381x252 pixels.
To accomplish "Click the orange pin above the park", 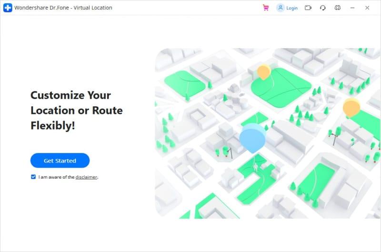I will [263, 72].
